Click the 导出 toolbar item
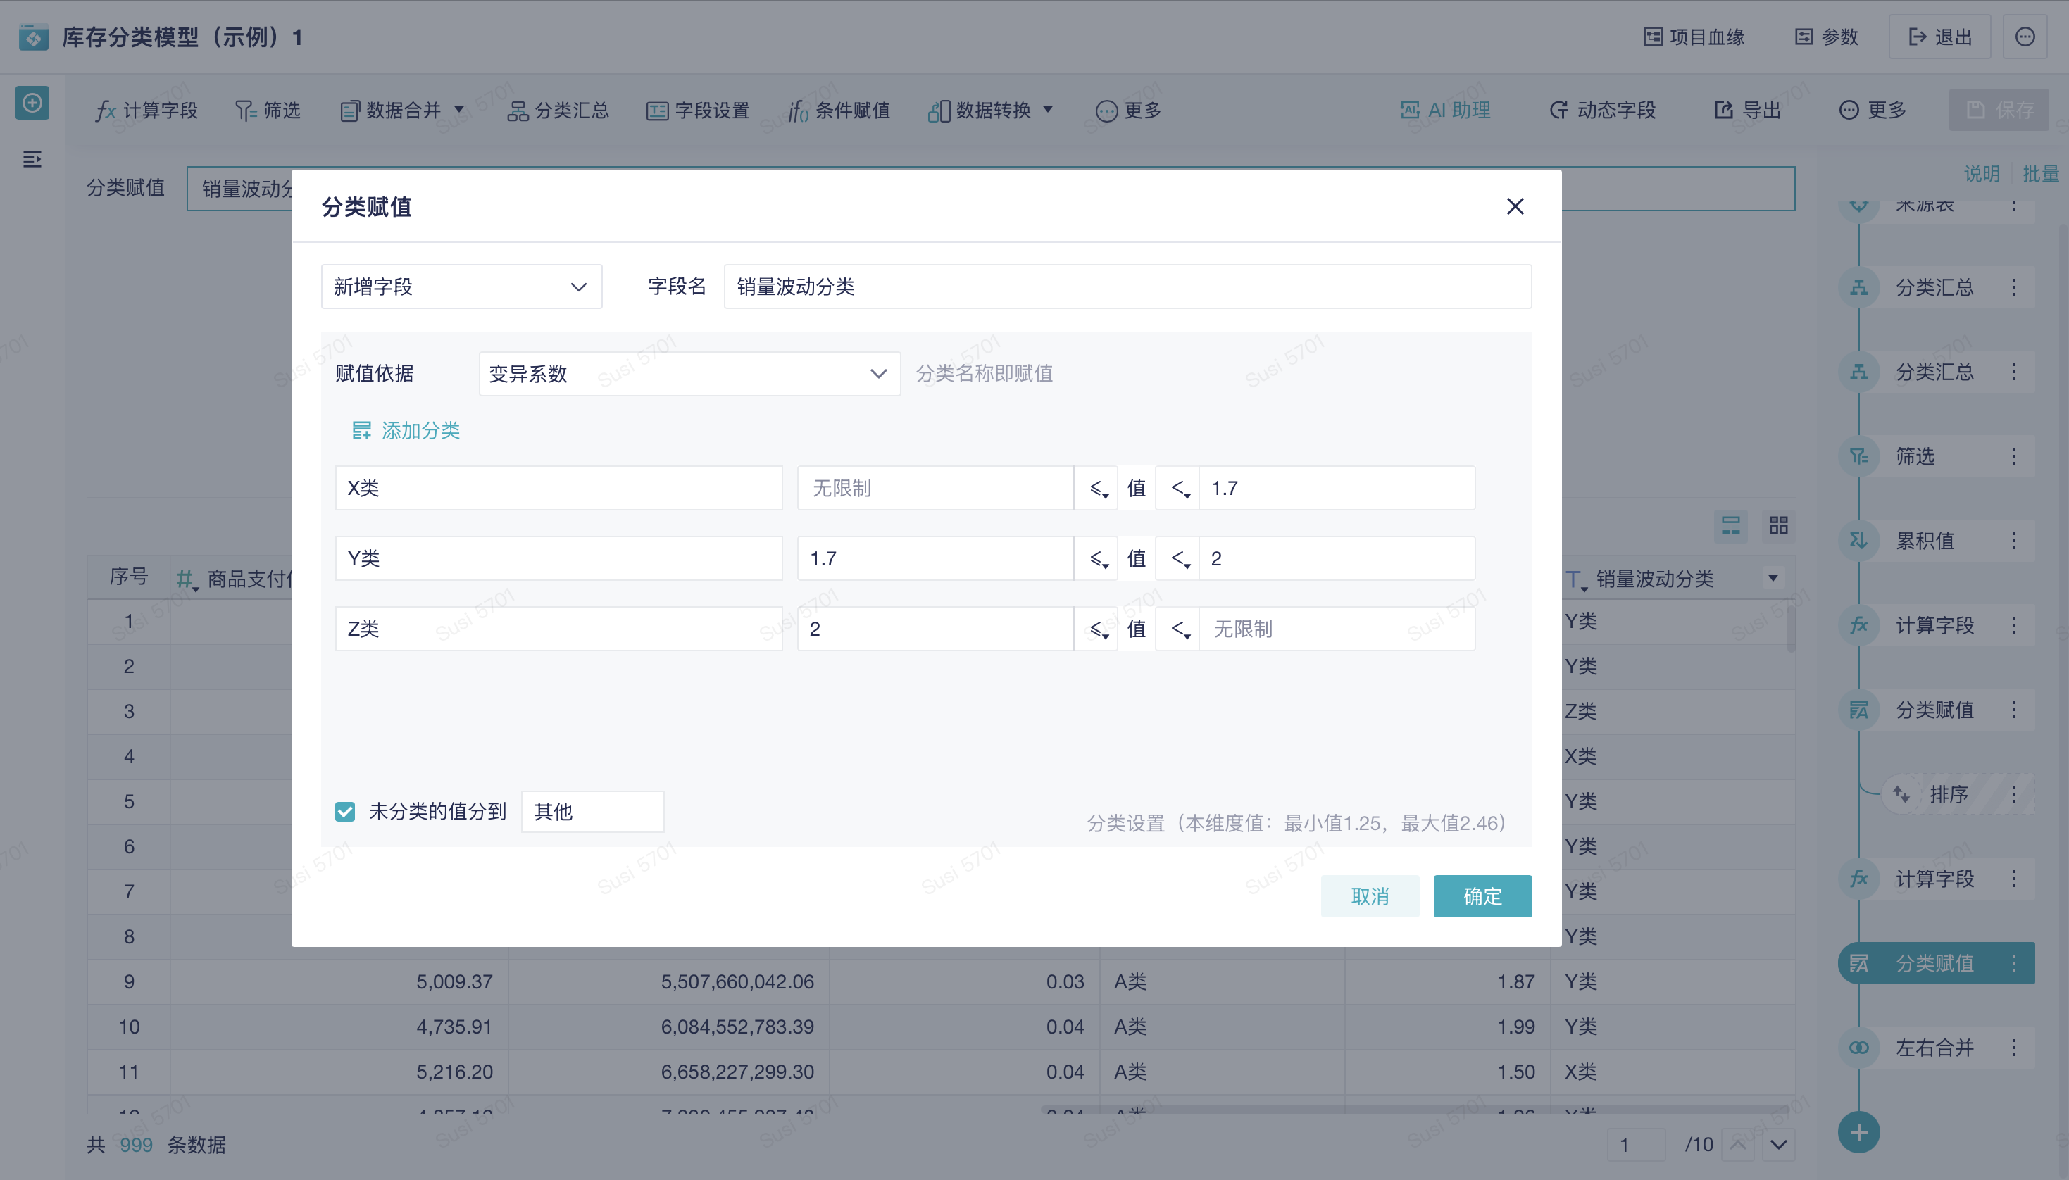Screen dimensions: 2069x1180 point(1747,111)
